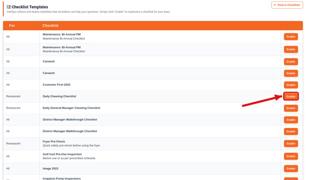Enable the Daily Cleaning Checklist template
Screen dimensions: 309x180
pyautogui.click(x=291, y=96)
